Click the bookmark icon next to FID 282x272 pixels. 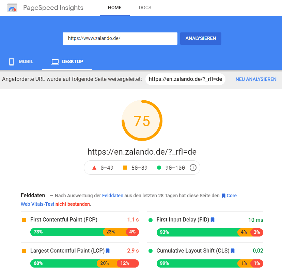point(213,220)
